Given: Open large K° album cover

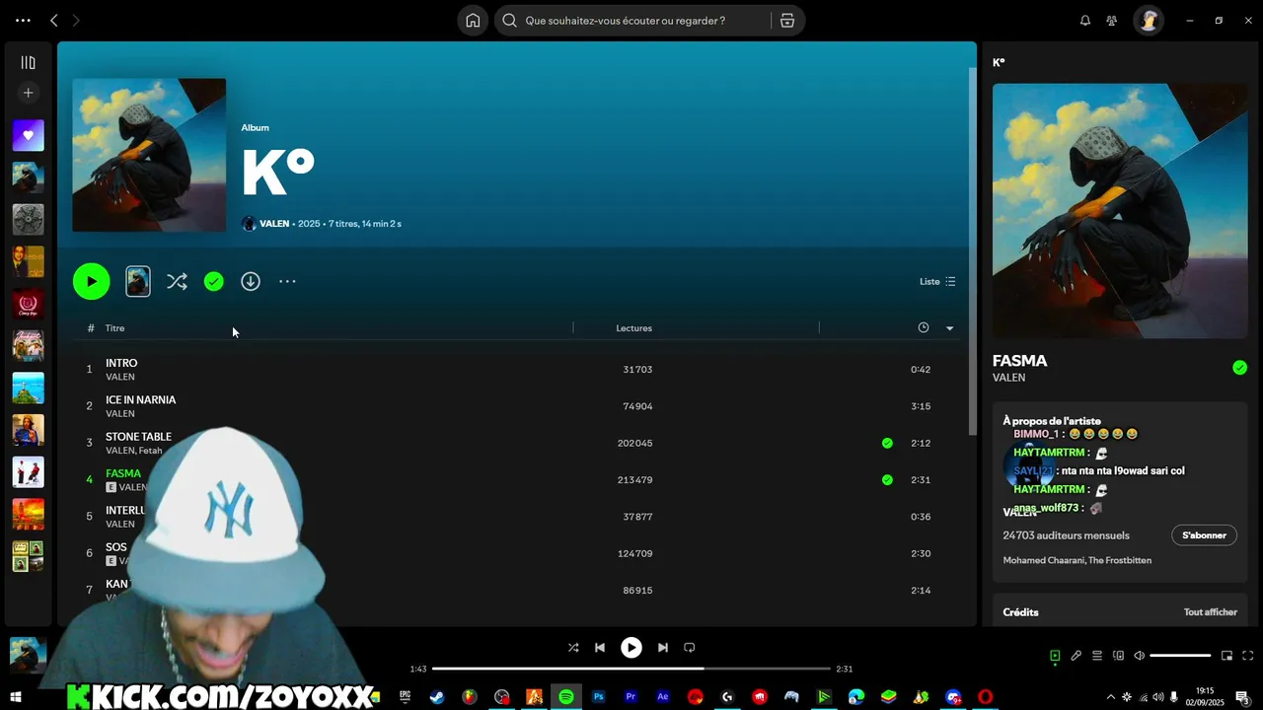Looking at the screenshot, I should click(149, 155).
